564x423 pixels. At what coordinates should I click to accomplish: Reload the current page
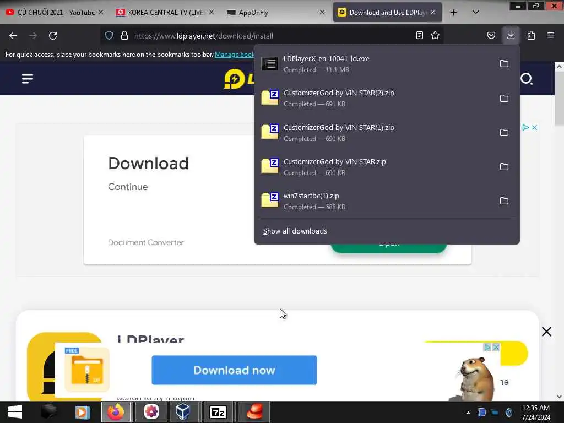[x=53, y=36]
